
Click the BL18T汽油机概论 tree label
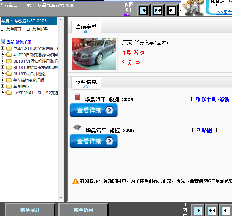[29, 74]
